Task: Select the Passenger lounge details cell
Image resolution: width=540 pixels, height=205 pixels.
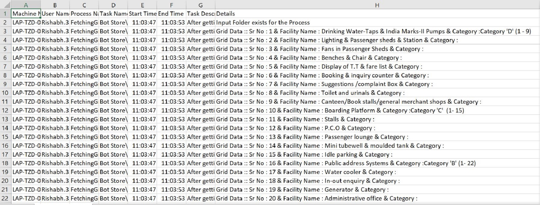Action: coord(377,137)
